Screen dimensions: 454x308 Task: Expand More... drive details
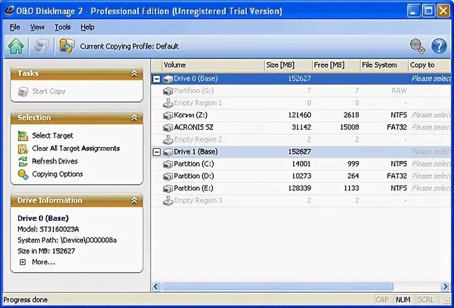pos(23,262)
